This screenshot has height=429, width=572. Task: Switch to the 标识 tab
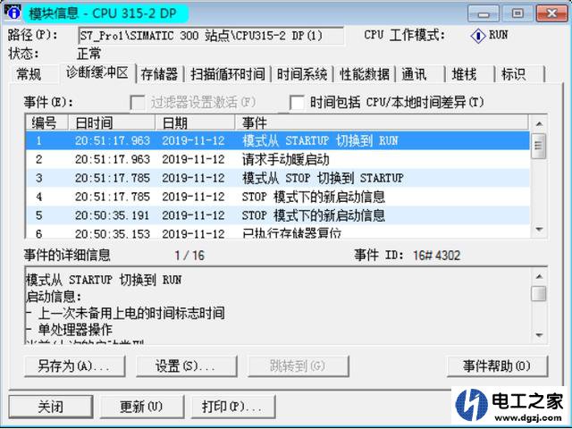(x=519, y=74)
